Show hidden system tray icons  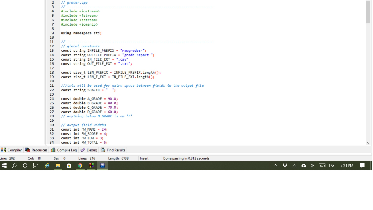[x=275, y=166]
